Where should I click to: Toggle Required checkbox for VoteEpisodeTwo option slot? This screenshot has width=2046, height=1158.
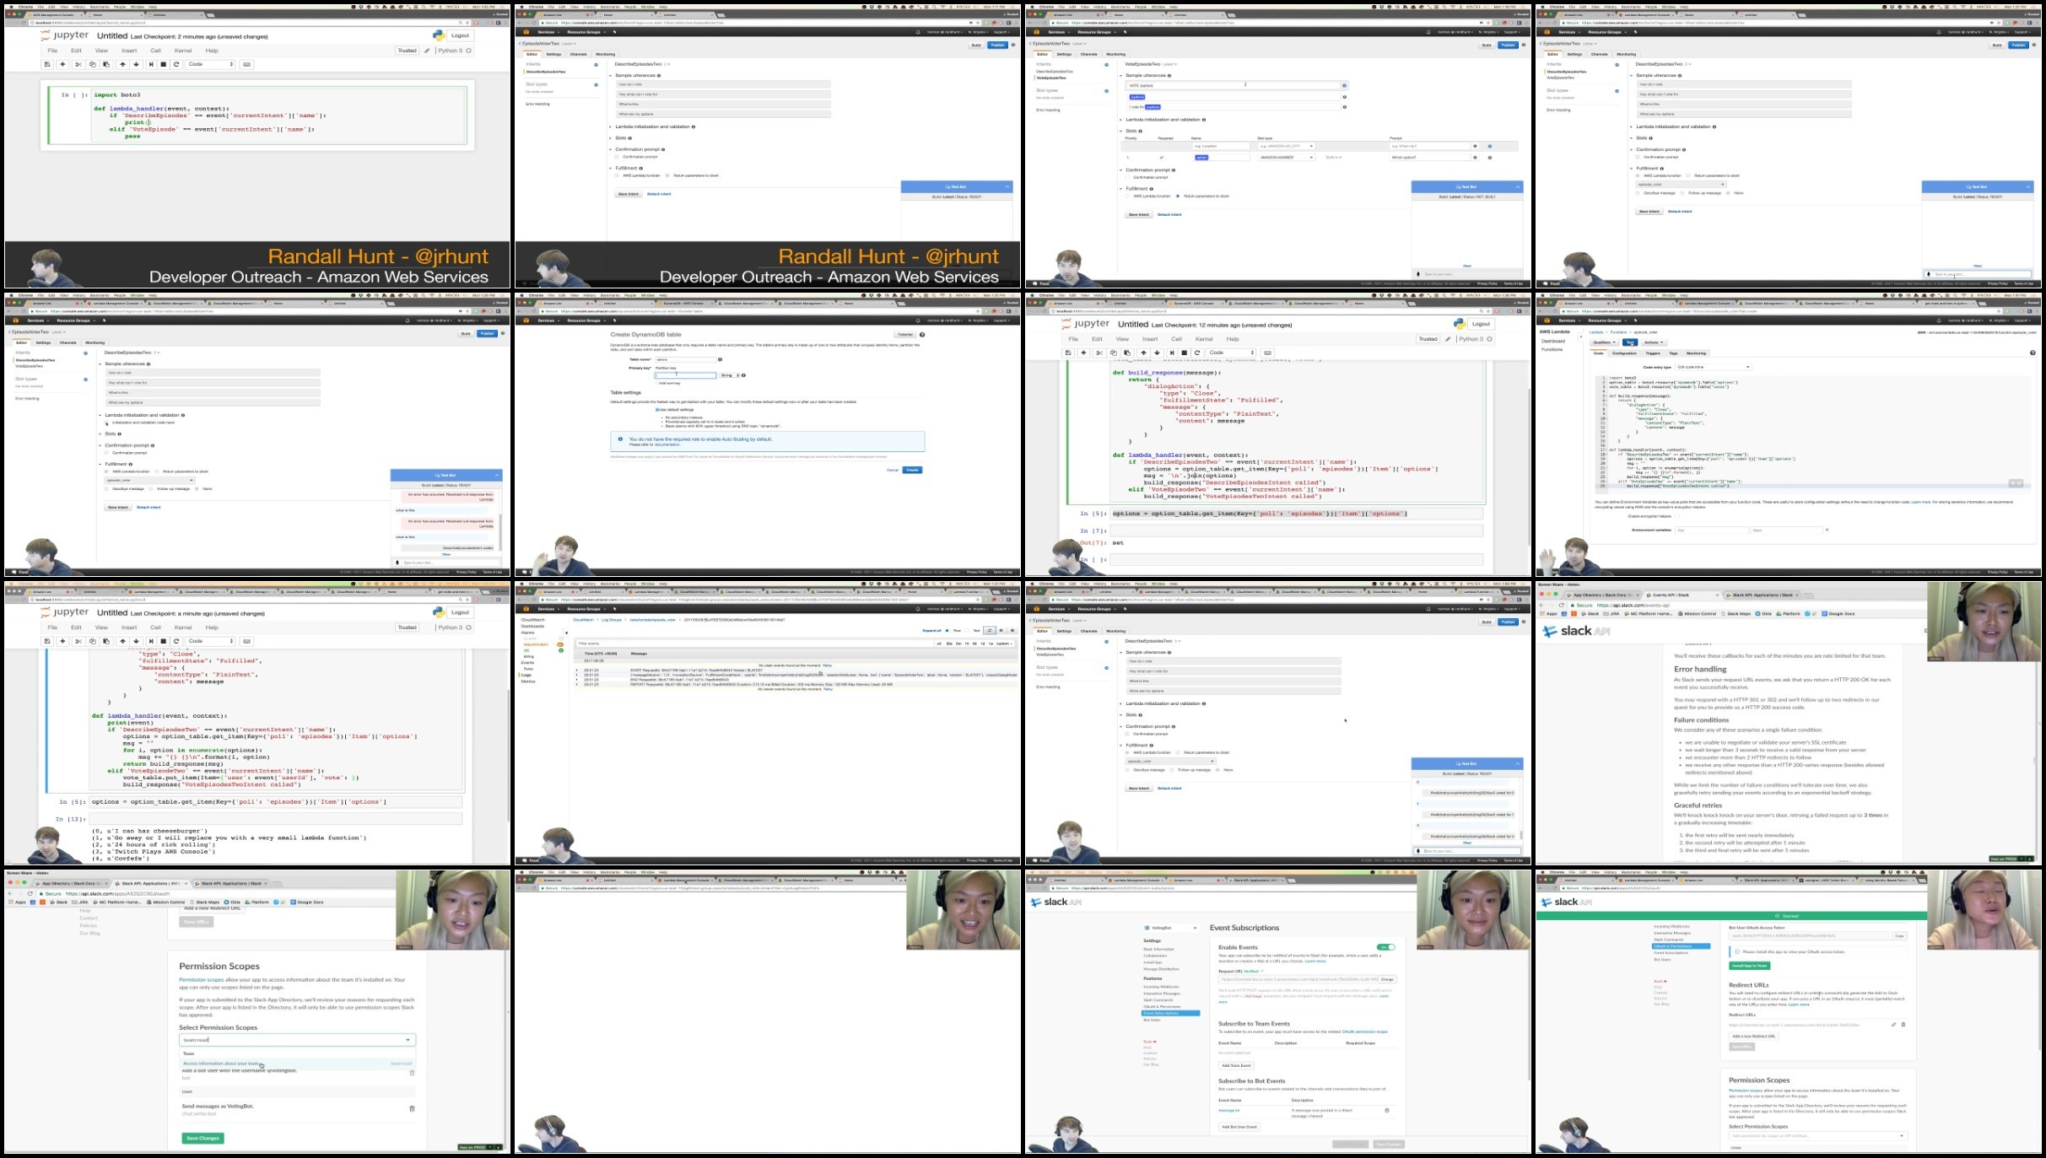tap(1162, 157)
